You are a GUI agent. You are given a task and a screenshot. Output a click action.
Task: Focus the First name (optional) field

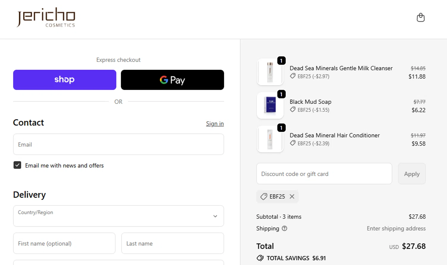pos(64,243)
